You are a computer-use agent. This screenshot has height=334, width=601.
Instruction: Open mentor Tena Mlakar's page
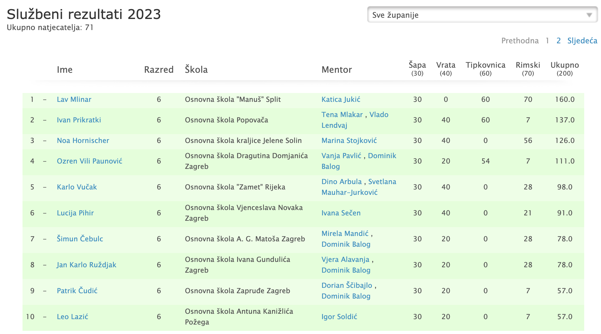click(342, 114)
